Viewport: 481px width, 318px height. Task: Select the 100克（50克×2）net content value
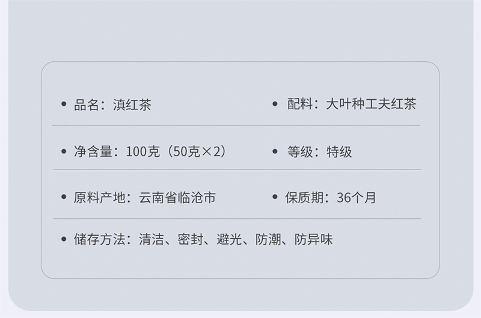(x=176, y=151)
